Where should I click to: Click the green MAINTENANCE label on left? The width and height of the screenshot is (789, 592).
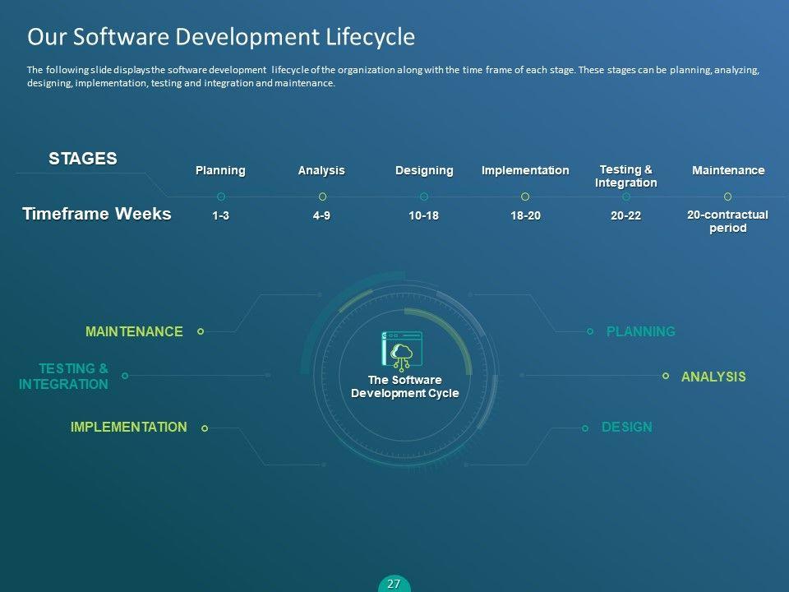tap(134, 331)
